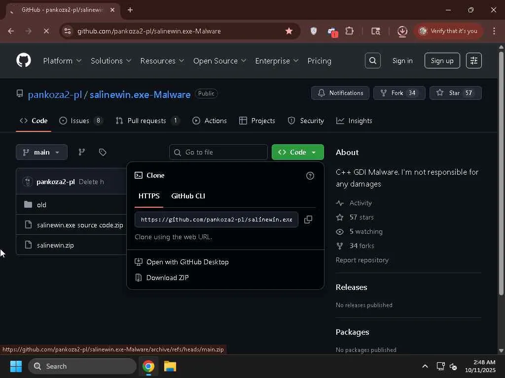The width and height of the screenshot is (505, 378).
Task: Open a new browser tab
Action: point(130,10)
